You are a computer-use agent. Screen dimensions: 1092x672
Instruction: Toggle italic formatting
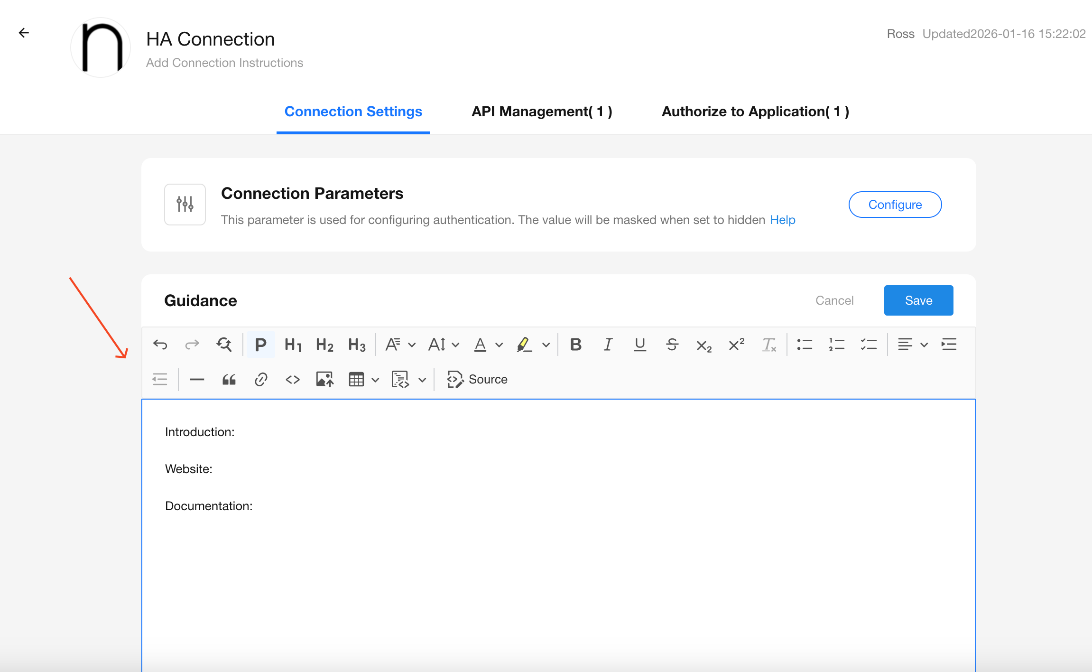pyautogui.click(x=608, y=345)
